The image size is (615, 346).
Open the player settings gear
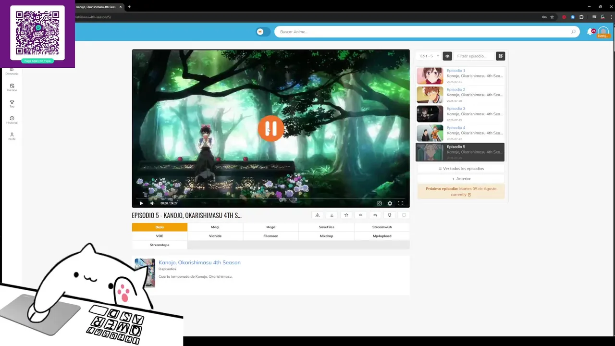(x=390, y=203)
